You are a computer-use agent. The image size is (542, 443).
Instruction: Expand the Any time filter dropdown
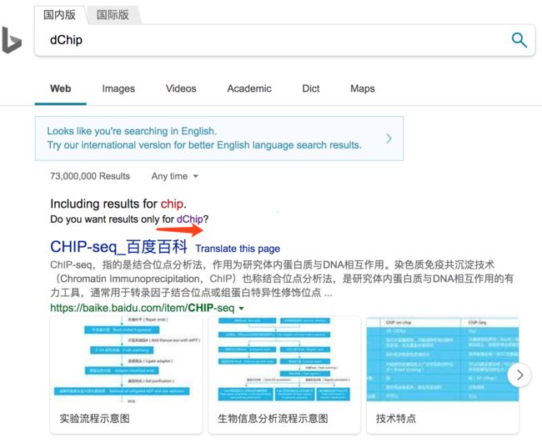(x=175, y=176)
